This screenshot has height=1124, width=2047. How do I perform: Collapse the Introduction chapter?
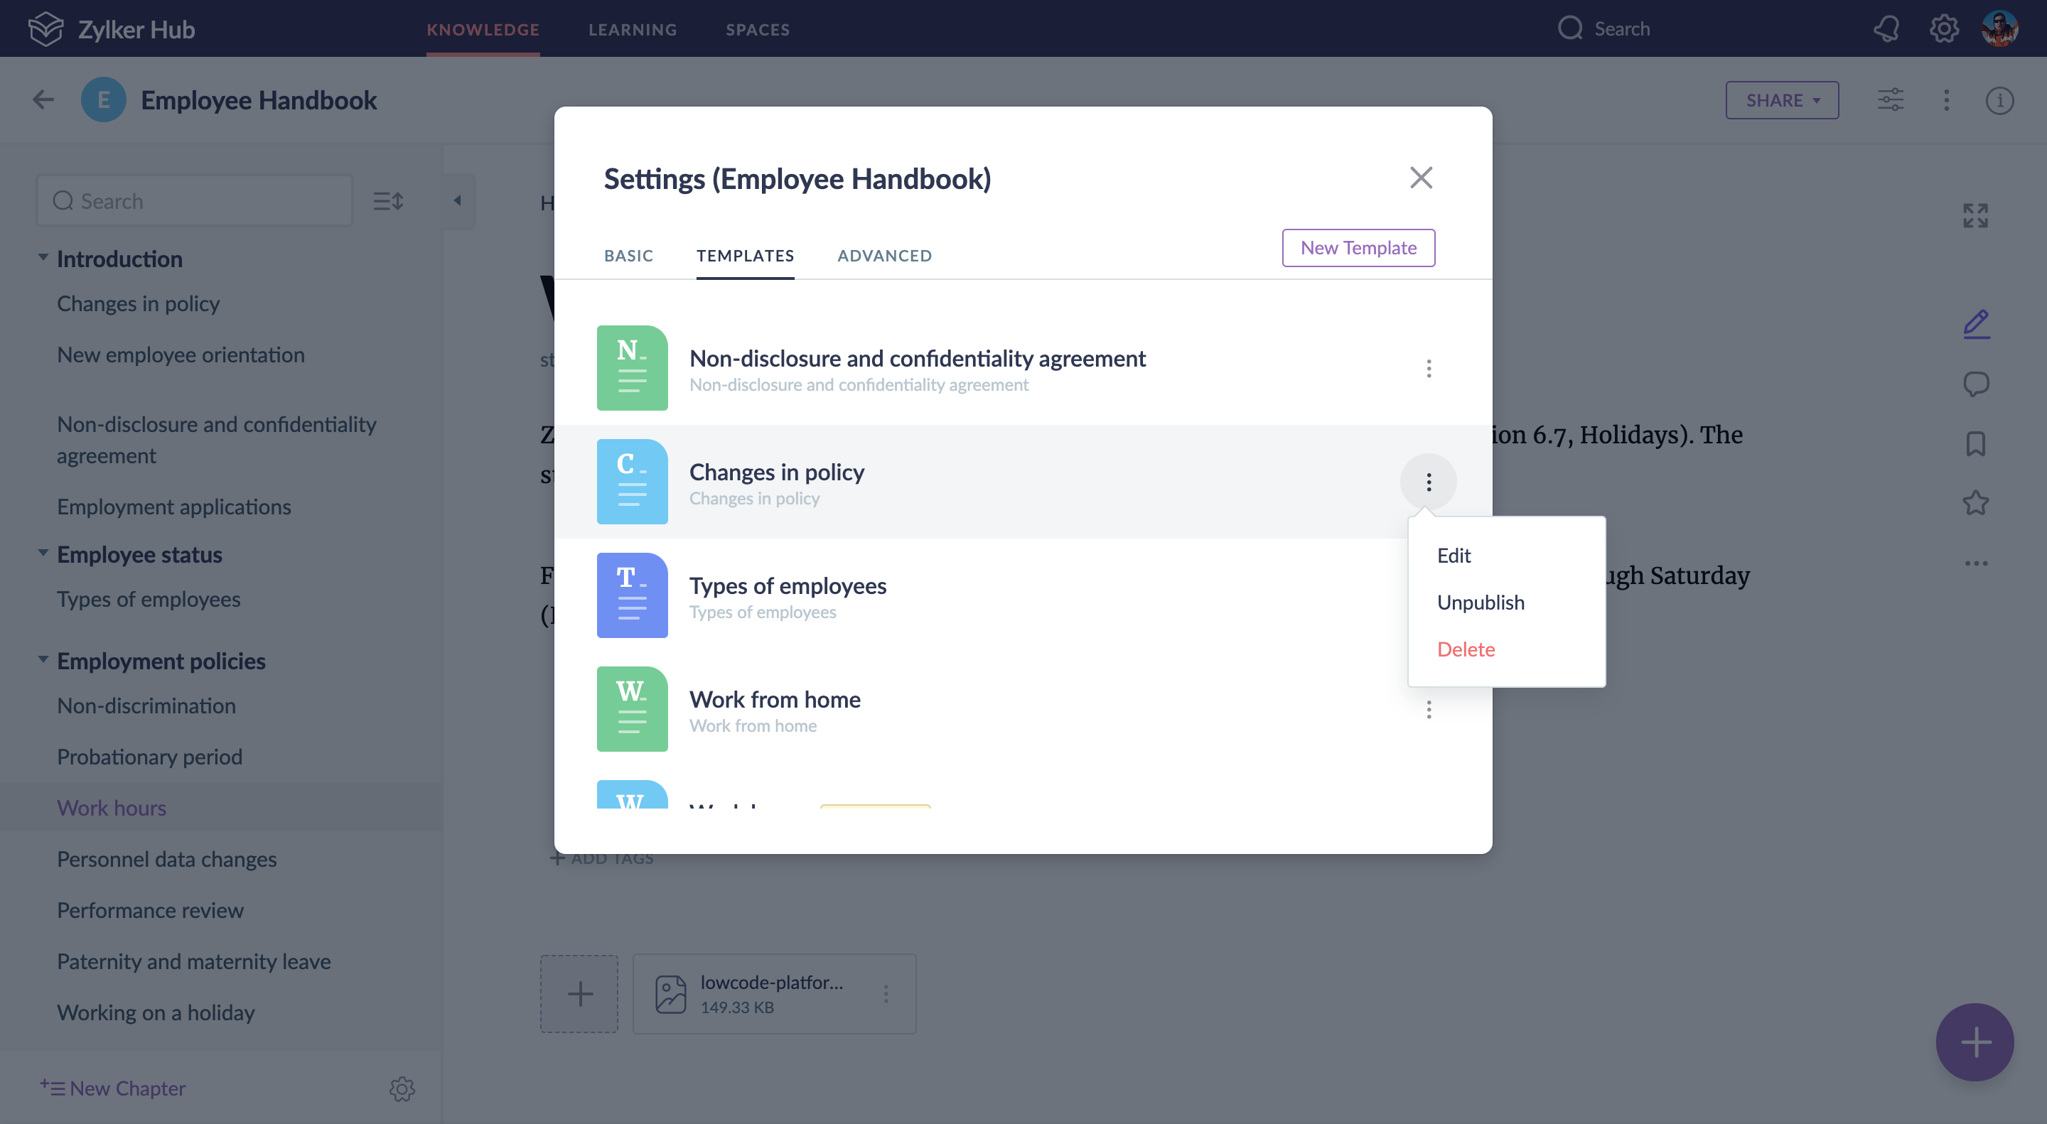coord(43,258)
